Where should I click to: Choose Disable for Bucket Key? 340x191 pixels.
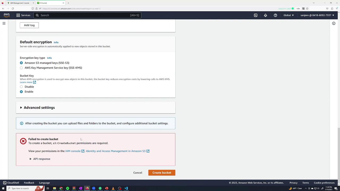(x=21, y=87)
